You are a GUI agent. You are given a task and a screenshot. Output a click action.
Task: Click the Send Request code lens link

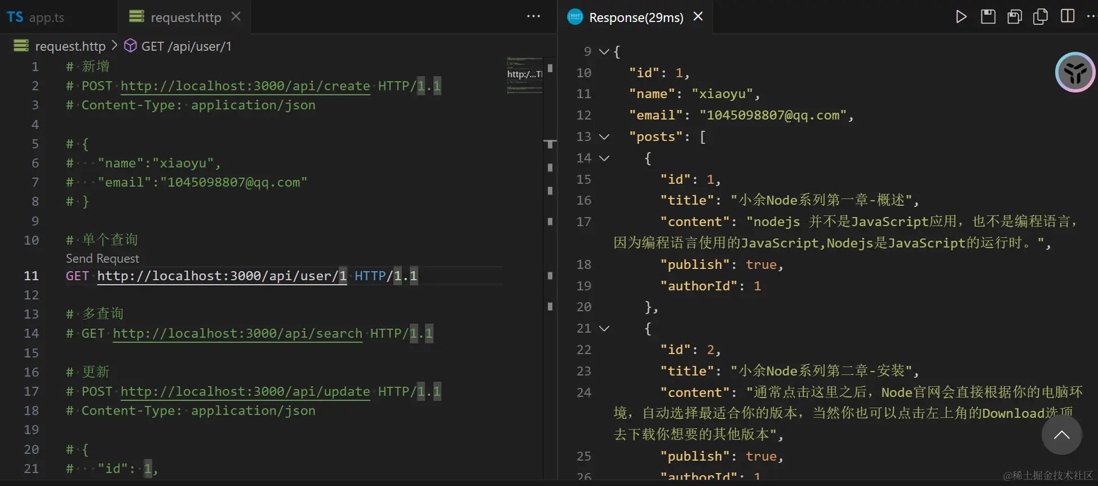[102, 259]
